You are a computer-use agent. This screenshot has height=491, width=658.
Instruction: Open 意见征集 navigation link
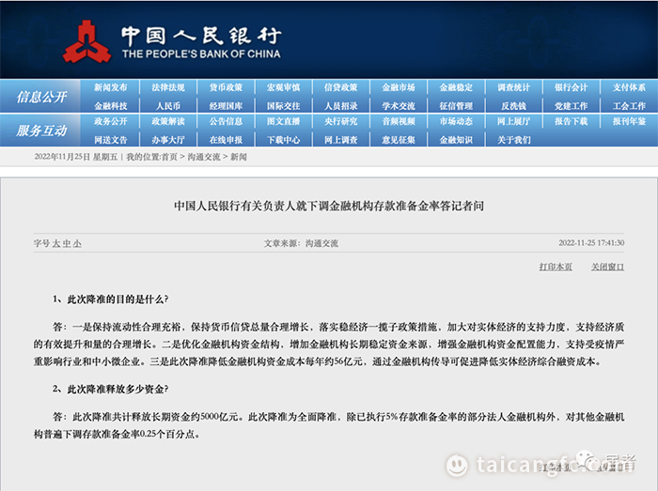pos(399,140)
